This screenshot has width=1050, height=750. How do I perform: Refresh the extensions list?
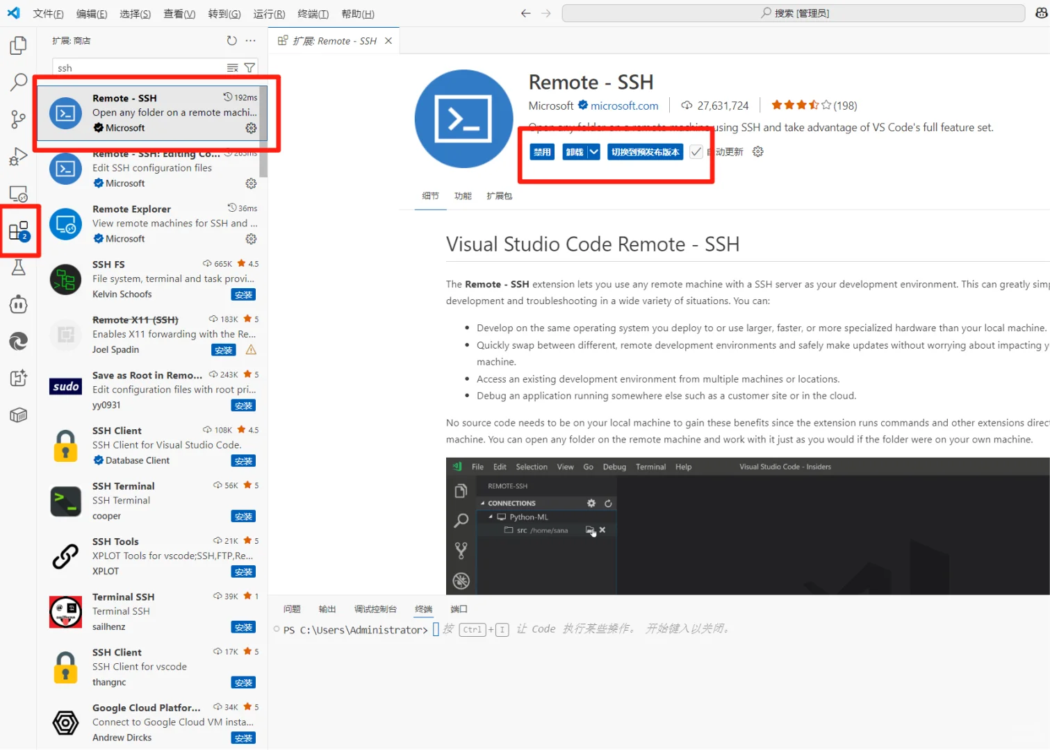click(x=231, y=40)
